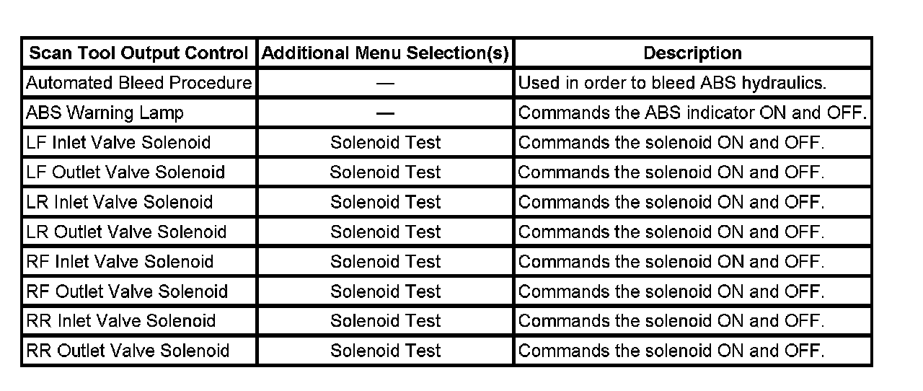Viewport: 923px width, 391px height.
Task: Select the ABS Warning Lamp cell
Action: coord(105,113)
